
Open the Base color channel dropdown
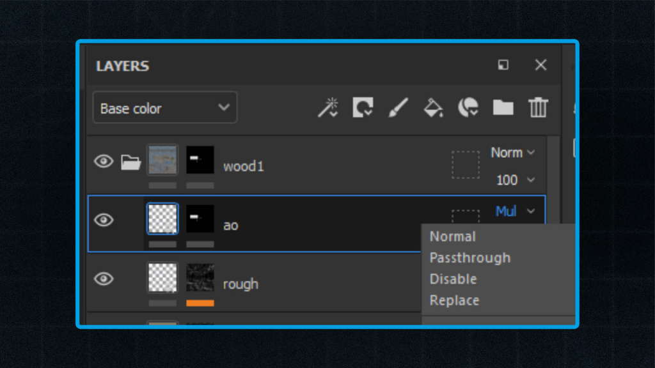165,107
